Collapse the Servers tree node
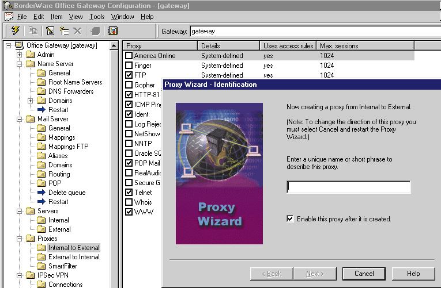 pos(19,211)
